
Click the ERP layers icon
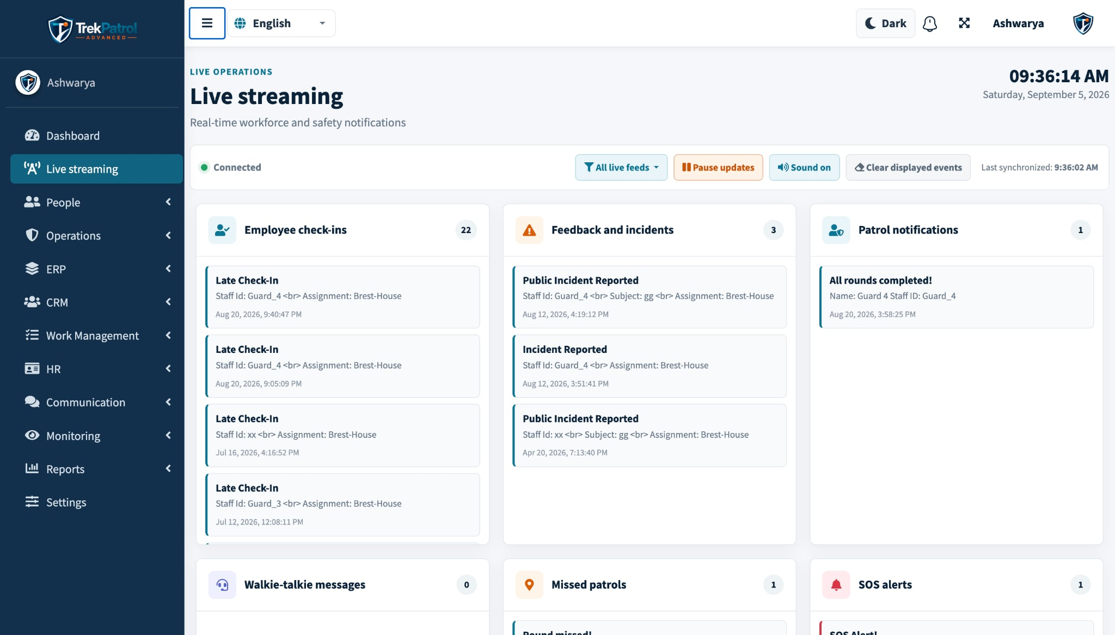point(32,268)
